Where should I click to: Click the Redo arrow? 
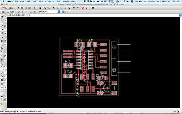click(78, 8)
